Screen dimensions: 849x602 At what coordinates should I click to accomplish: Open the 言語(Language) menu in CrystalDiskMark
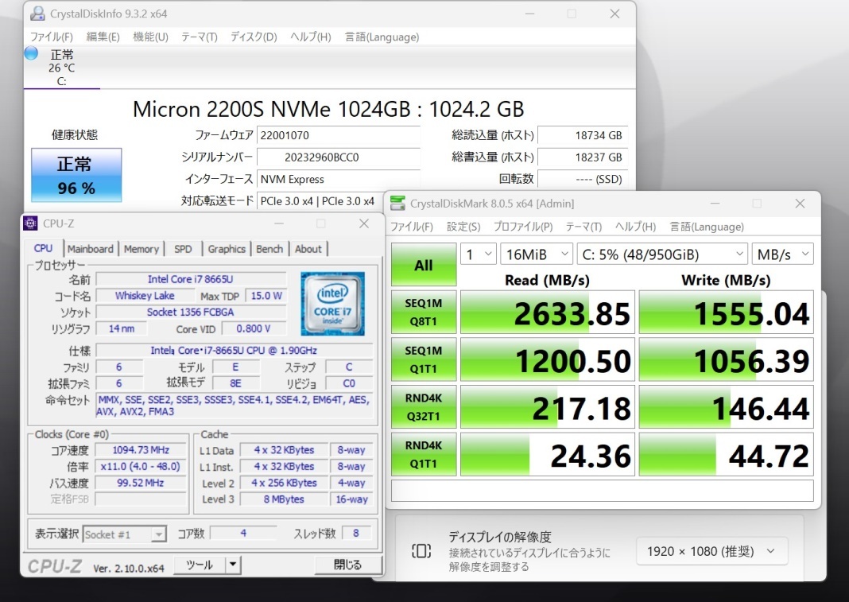click(x=707, y=227)
